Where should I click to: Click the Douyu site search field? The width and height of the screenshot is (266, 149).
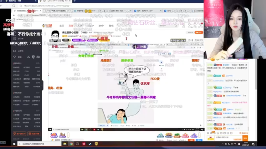tap(168, 26)
